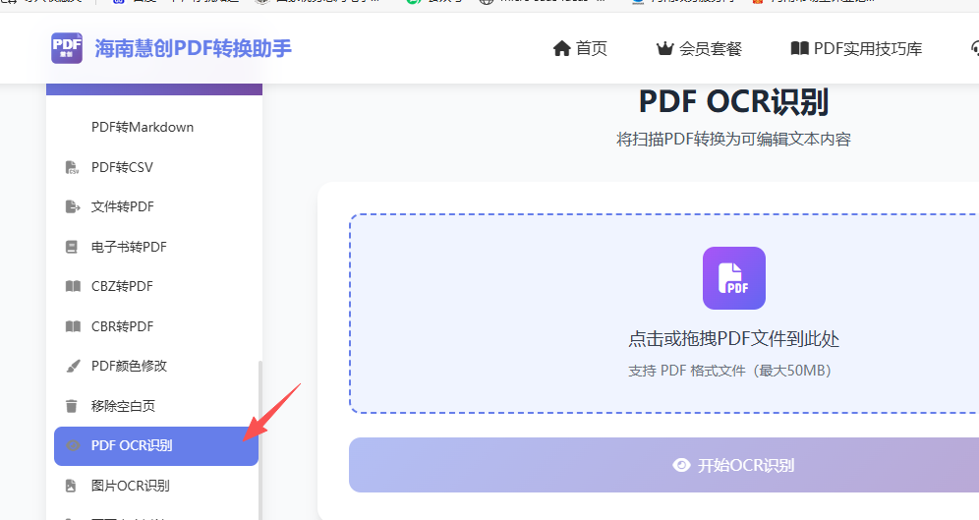Click the home icon beside 首页
This screenshot has height=520, width=979.
(562, 49)
